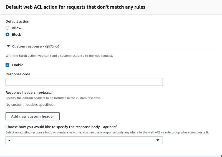Click the Block option label text
The height and width of the screenshot is (157, 222).
click(x=16, y=35)
